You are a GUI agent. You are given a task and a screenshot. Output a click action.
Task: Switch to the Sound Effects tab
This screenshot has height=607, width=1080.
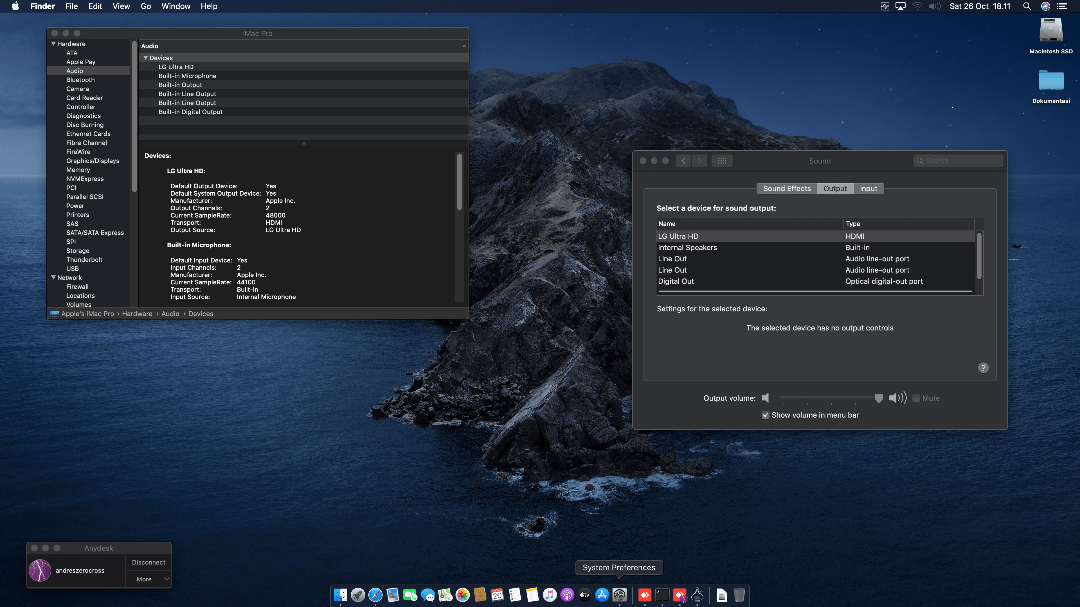(x=787, y=189)
